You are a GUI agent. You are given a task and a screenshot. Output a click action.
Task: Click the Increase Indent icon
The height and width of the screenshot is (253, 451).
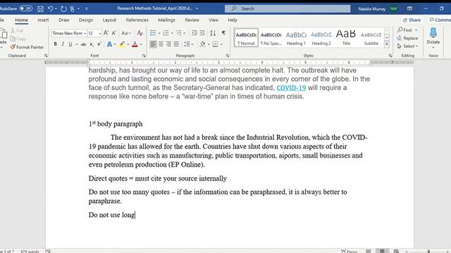coord(202,33)
